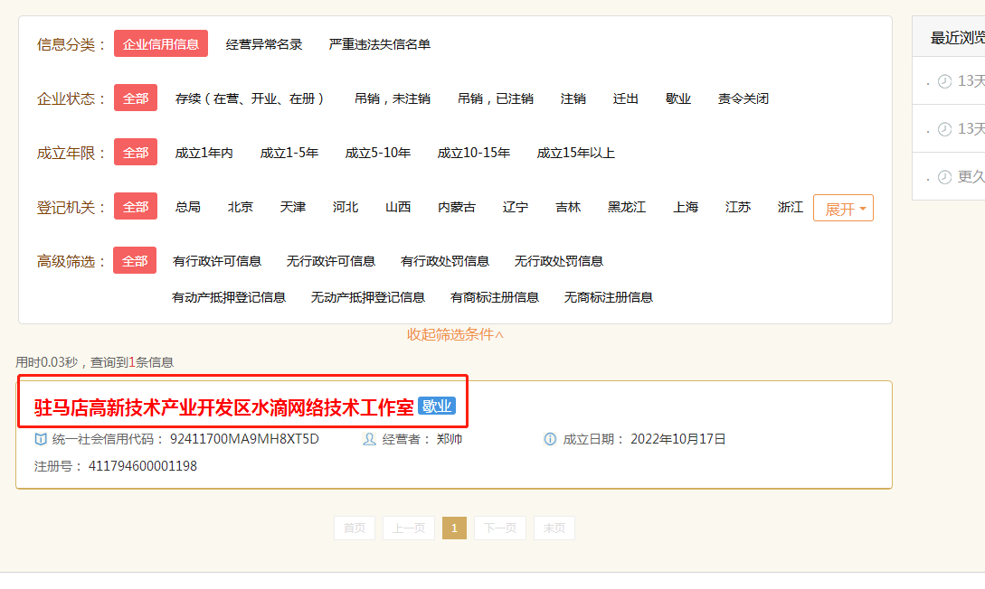Screen dimensions: 985x589
Task: Filter by 存续（在营、开业、在册）status
Action: (x=250, y=98)
